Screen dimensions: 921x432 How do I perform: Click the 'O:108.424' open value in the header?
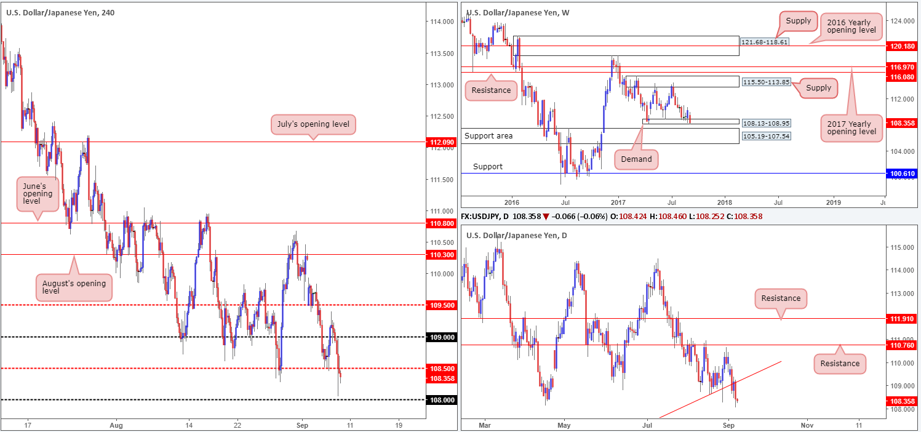pyautogui.click(x=629, y=217)
